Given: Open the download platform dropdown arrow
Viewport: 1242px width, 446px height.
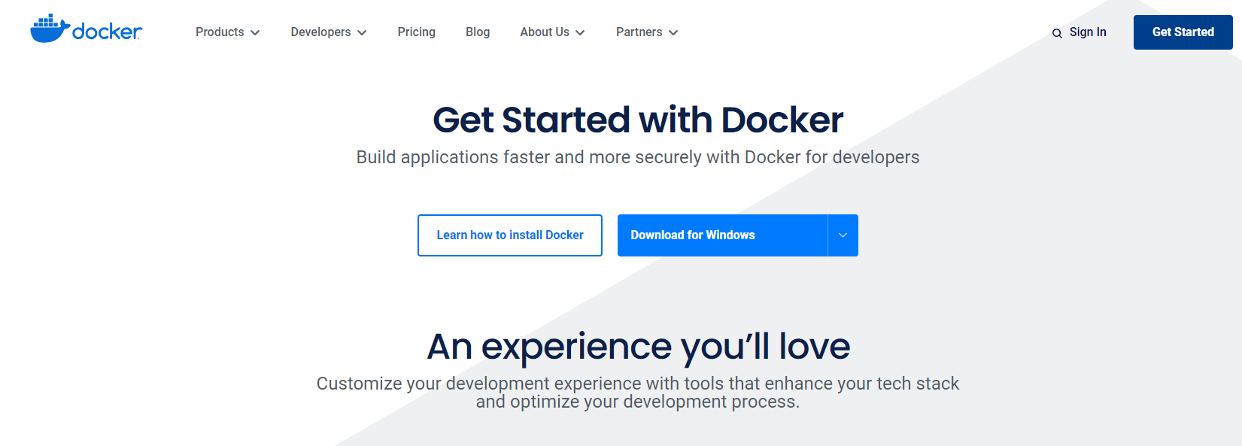Looking at the screenshot, I should tap(843, 235).
